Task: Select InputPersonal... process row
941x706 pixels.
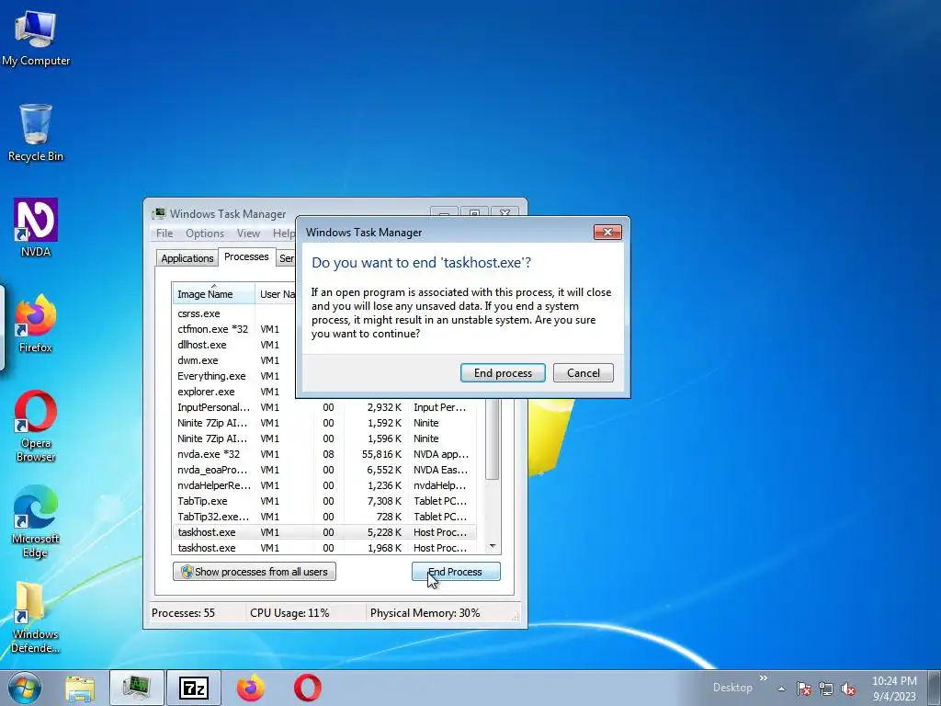Action: click(324, 407)
